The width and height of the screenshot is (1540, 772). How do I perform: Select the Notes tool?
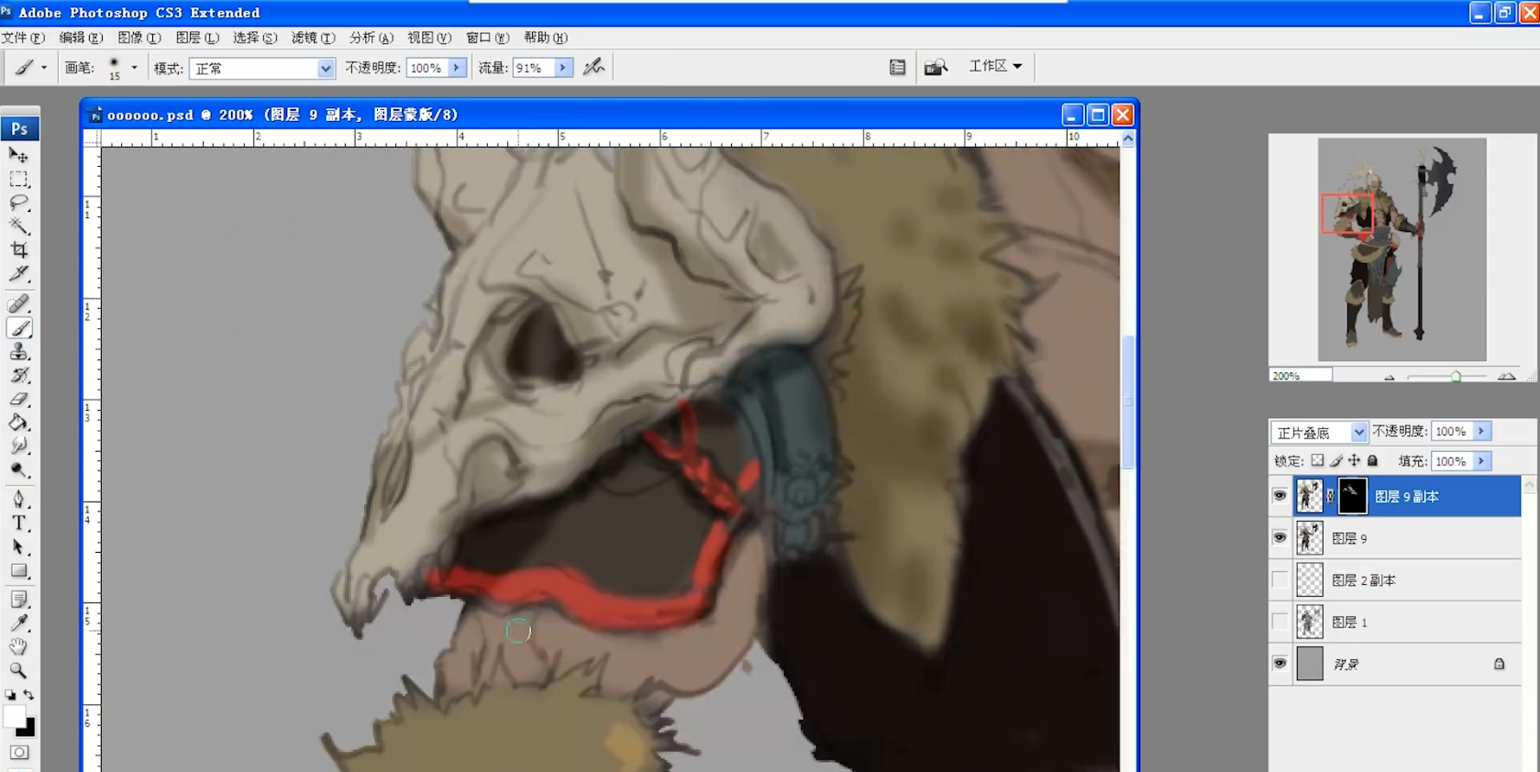(x=18, y=600)
